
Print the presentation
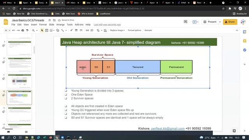23,30
